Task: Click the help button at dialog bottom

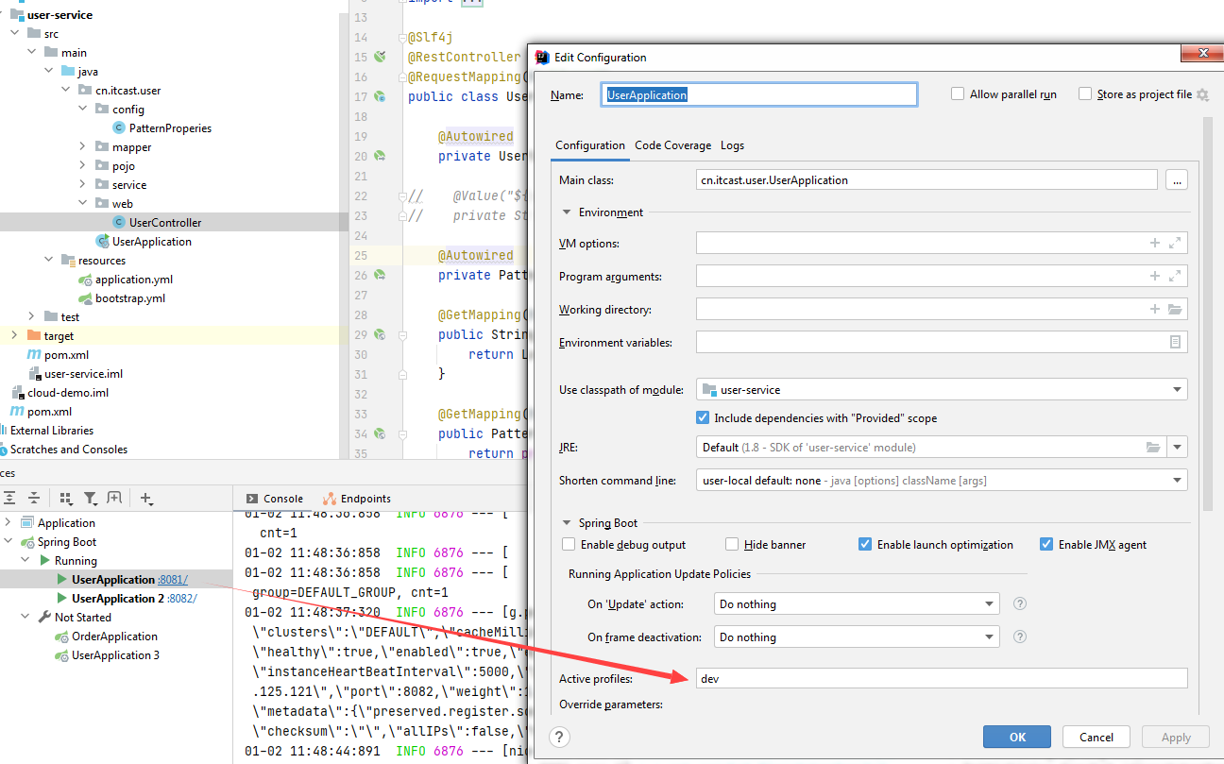Action: click(x=559, y=737)
